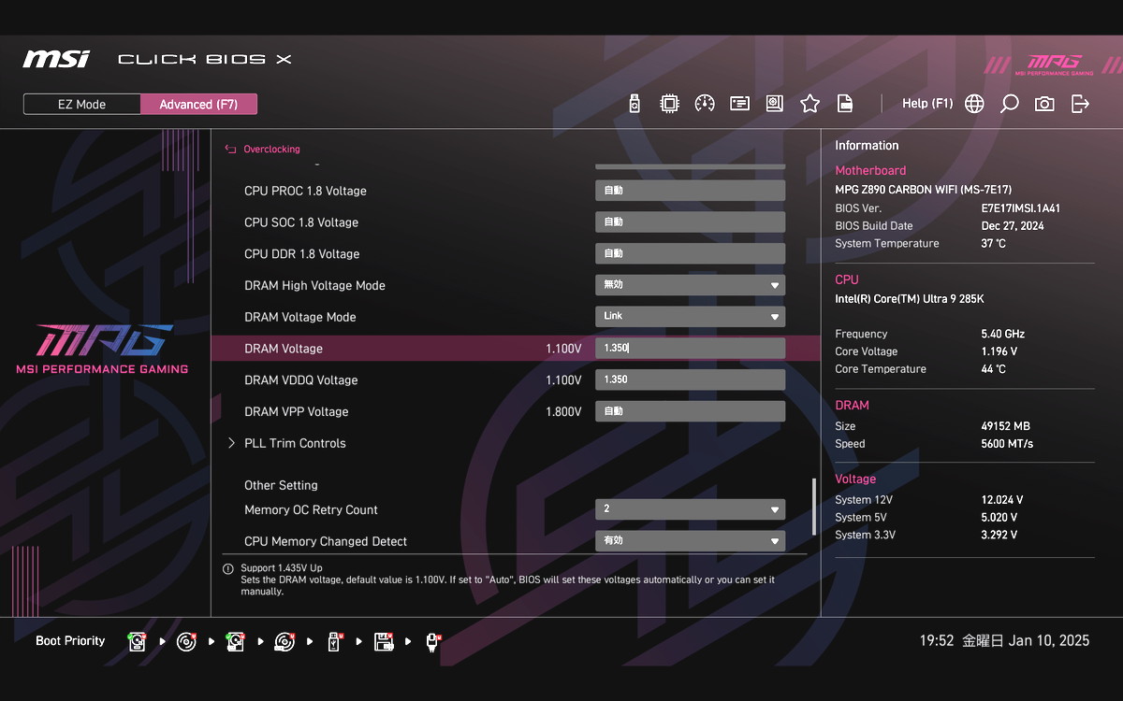Open Favorites with the star icon
Viewport: 1123px width, 701px height.
click(x=809, y=104)
